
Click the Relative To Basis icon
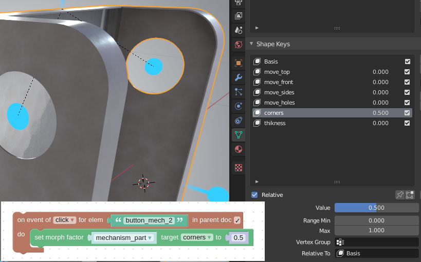(x=340, y=253)
